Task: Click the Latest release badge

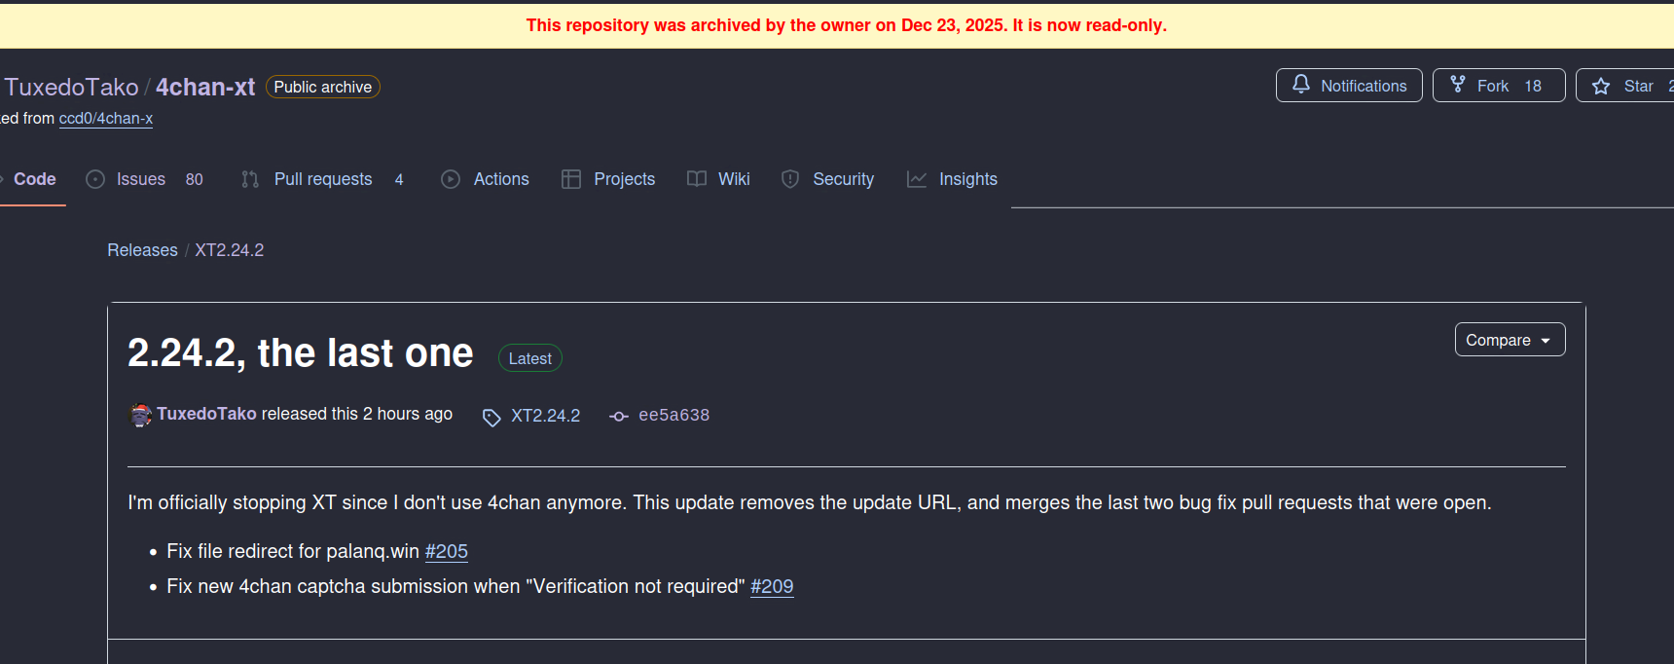Action: (530, 358)
